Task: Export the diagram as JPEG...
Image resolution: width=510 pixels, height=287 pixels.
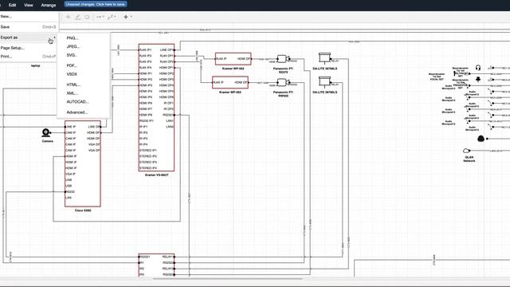Action: pos(83,46)
